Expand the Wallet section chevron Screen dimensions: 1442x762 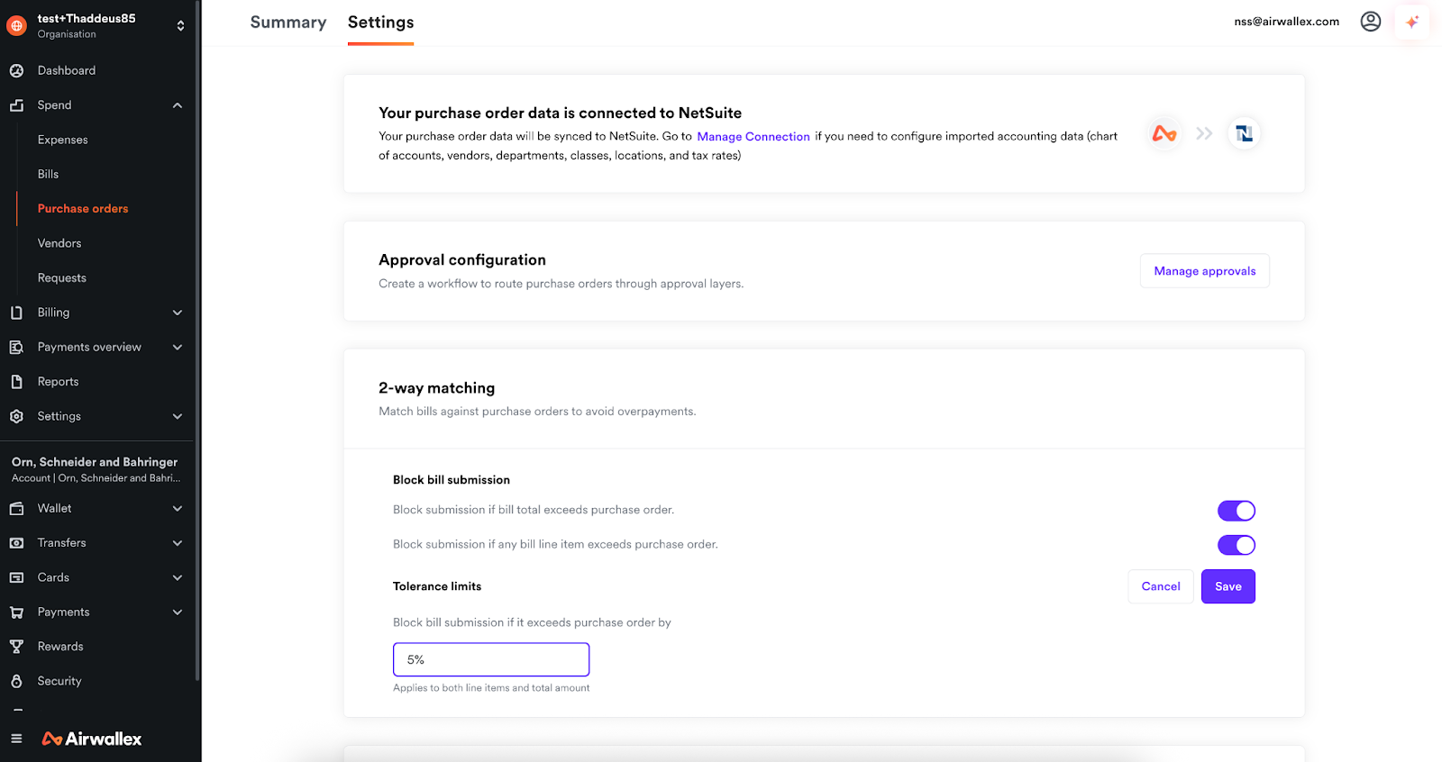coord(178,509)
